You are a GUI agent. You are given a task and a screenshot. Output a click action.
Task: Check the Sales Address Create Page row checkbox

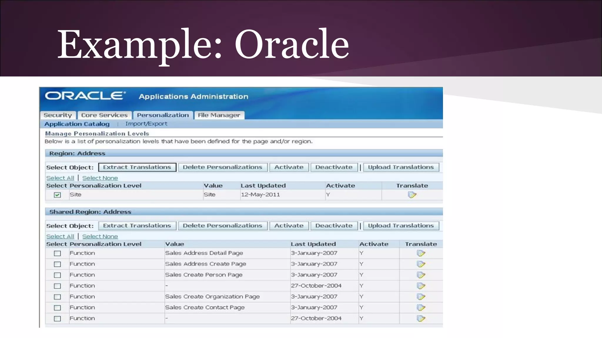pos(57,264)
